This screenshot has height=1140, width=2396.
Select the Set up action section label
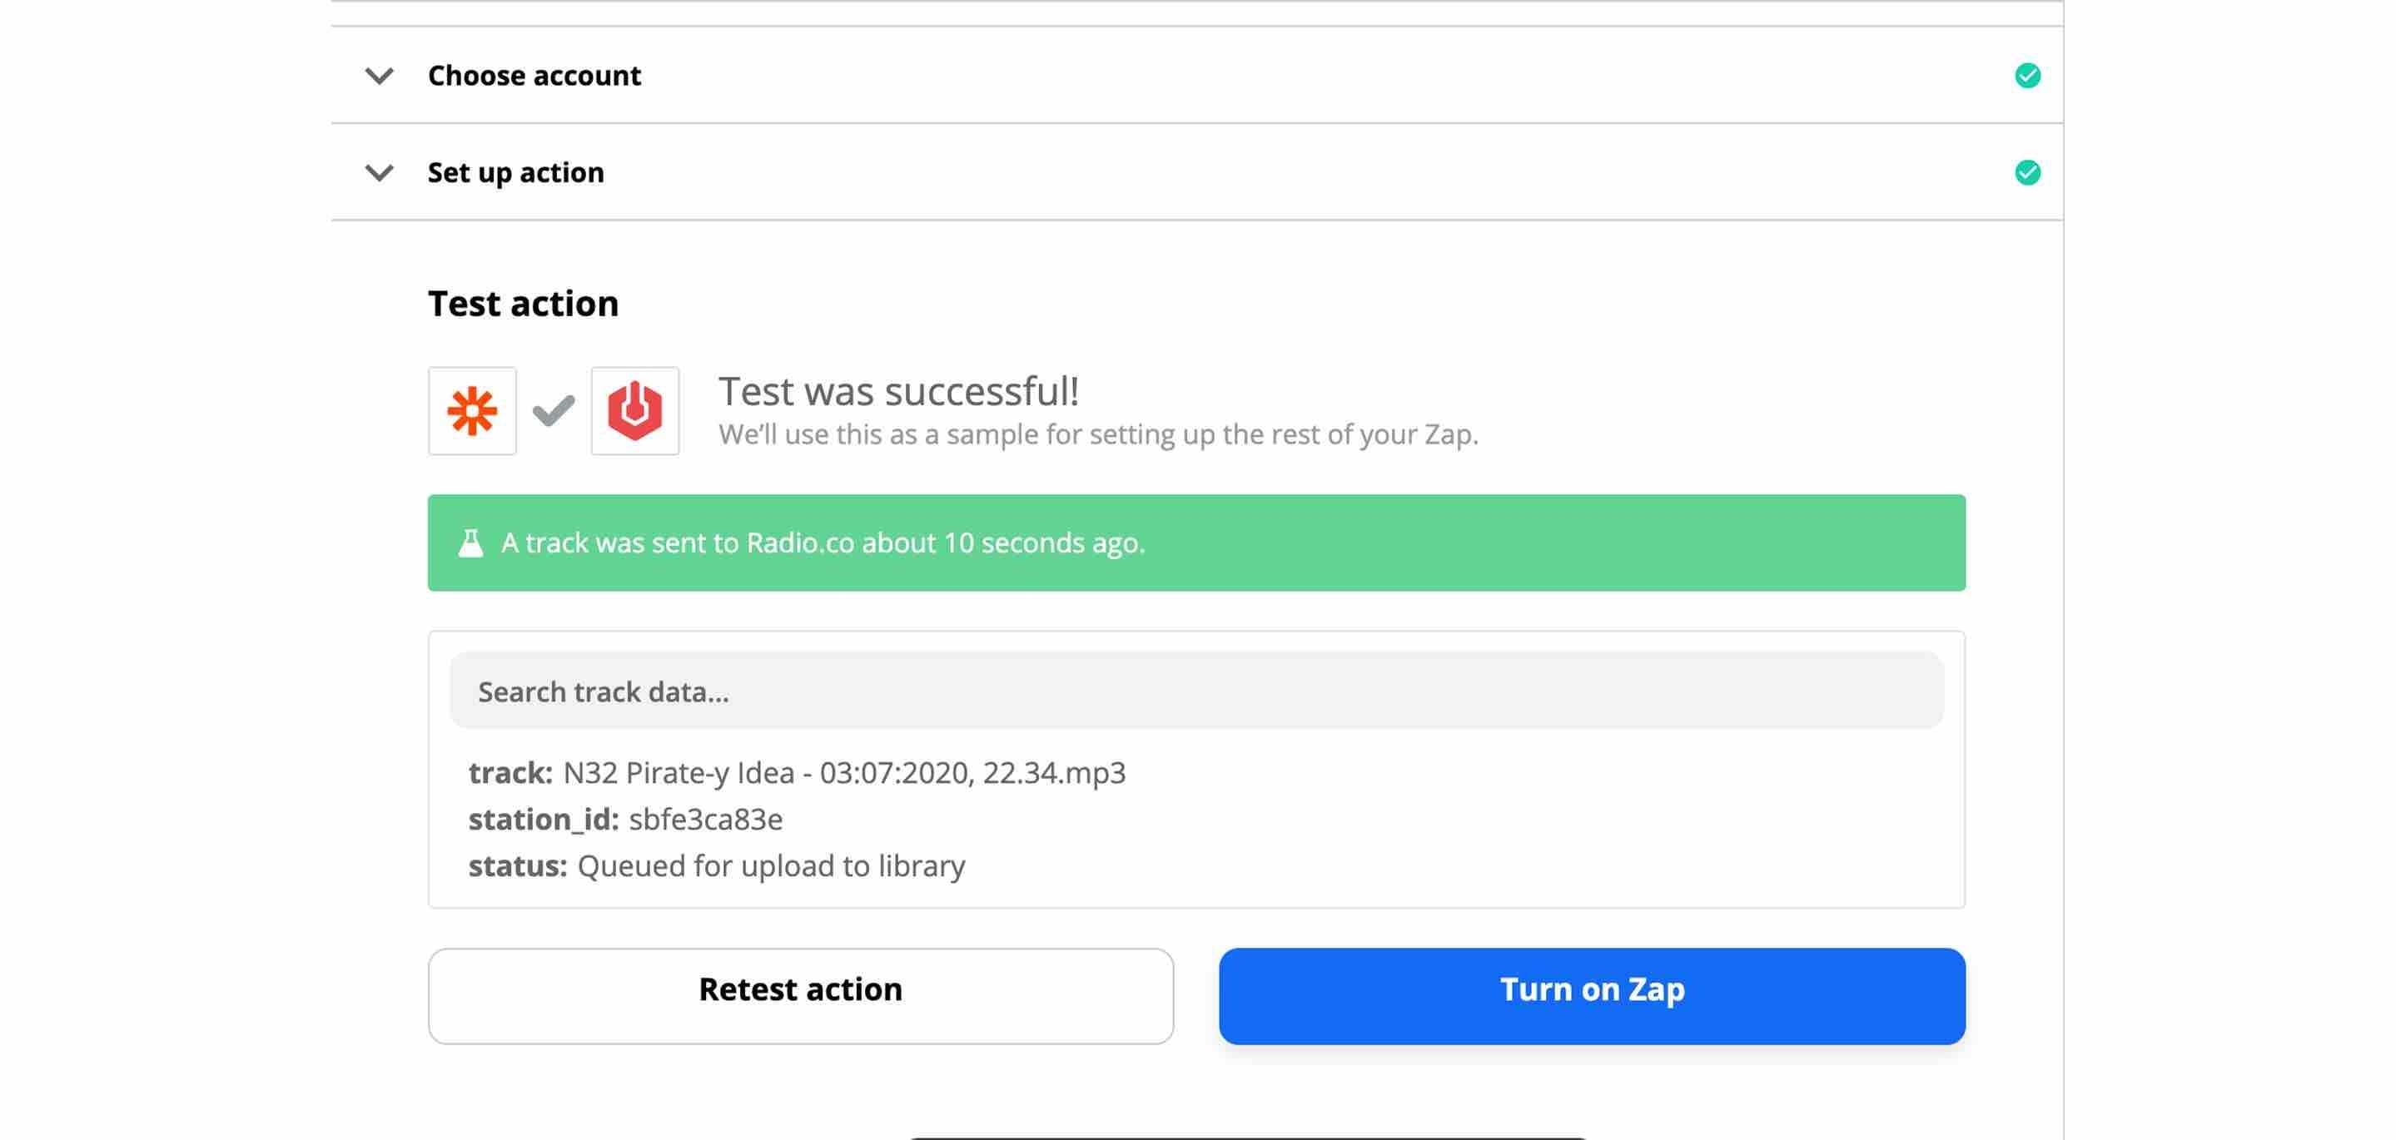(x=515, y=171)
